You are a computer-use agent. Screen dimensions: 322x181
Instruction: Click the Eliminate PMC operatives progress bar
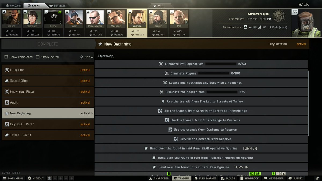(x=221, y=64)
